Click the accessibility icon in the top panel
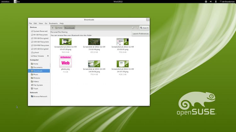The image size is (236, 132). tap(206, 2)
